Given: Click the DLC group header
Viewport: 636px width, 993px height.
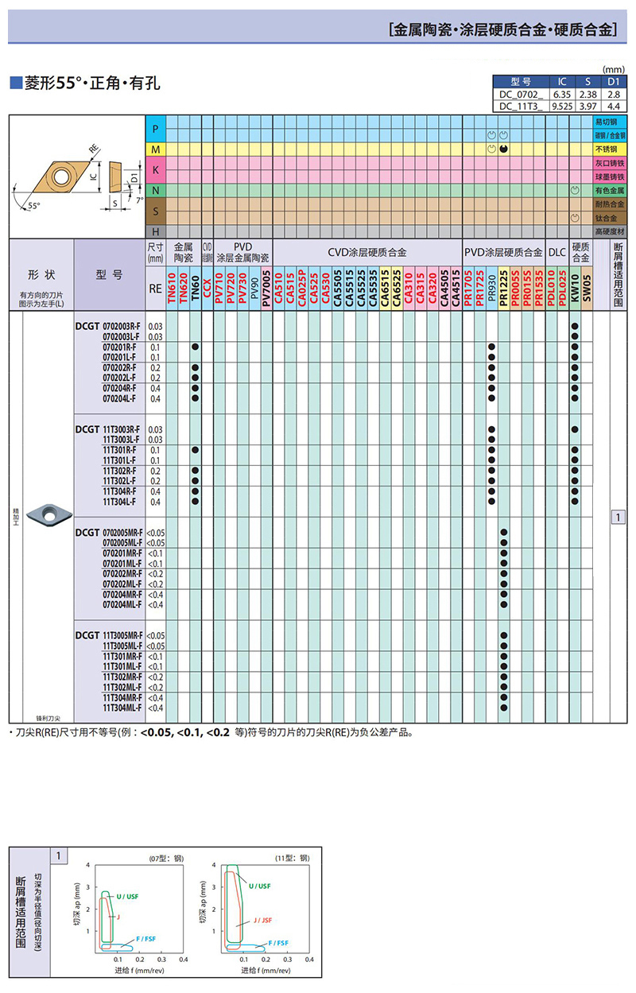Looking at the screenshot, I should [556, 252].
